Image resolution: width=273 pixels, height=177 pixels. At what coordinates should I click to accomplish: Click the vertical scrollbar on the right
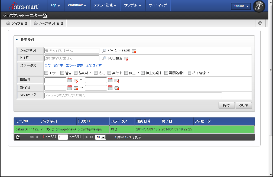pos(271,70)
